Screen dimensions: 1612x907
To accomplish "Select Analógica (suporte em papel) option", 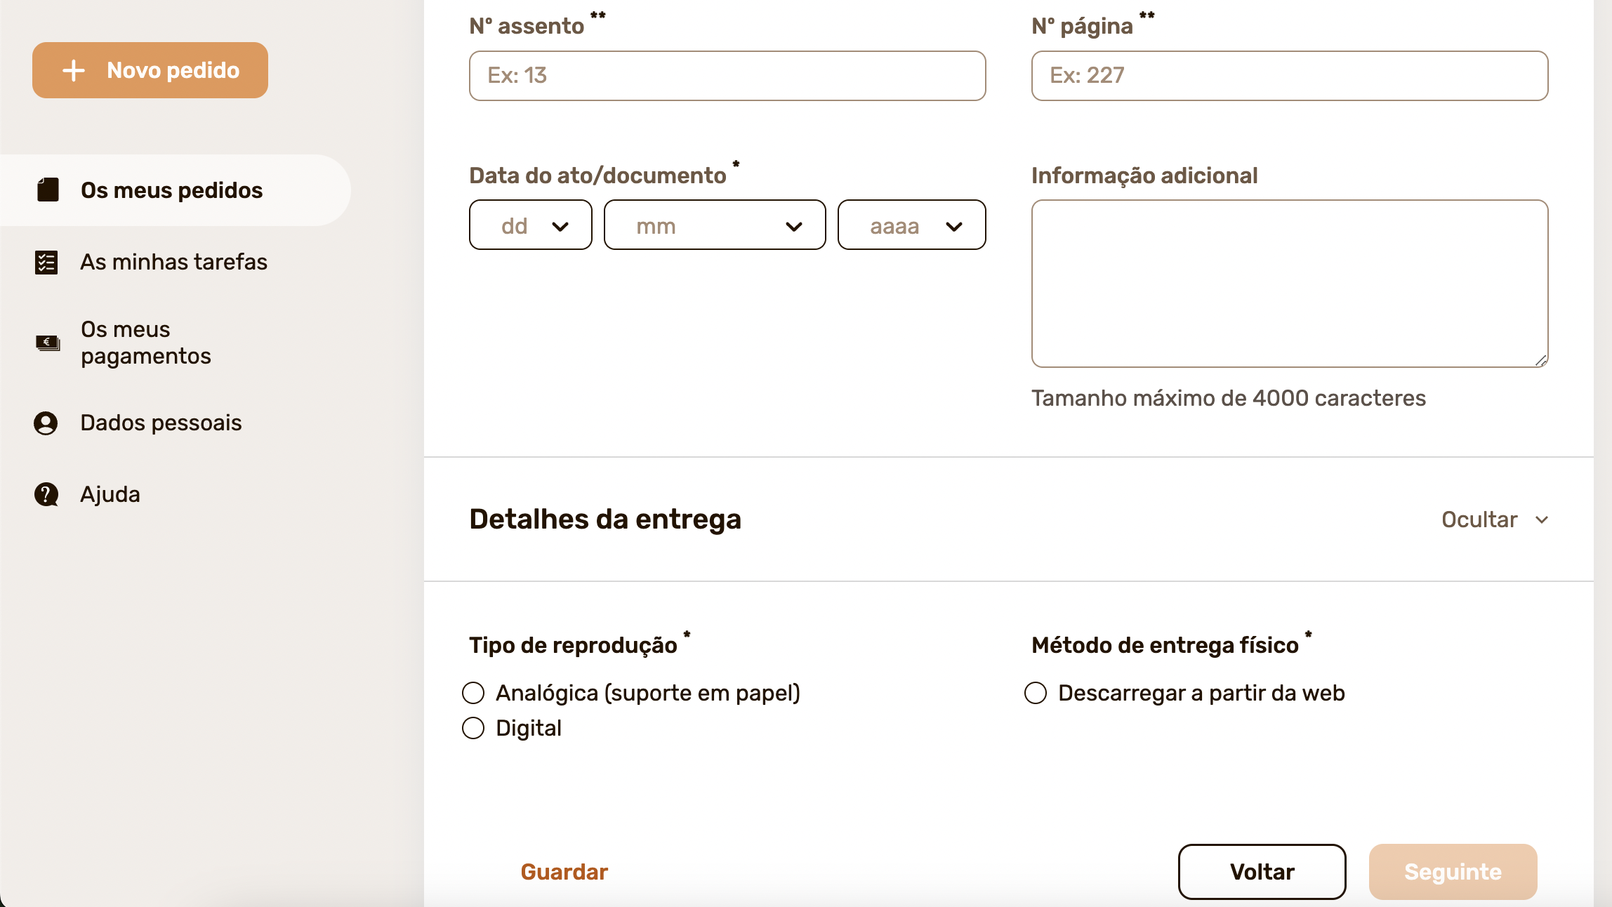I will pyautogui.click(x=473, y=693).
